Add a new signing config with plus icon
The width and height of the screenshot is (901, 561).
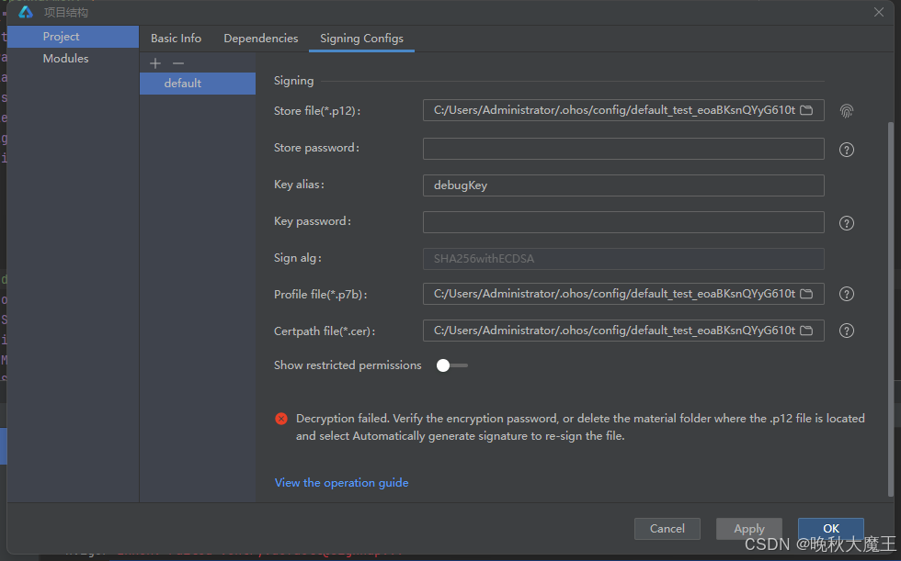click(155, 63)
